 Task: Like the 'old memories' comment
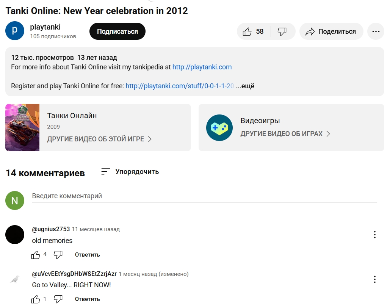[36, 255]
